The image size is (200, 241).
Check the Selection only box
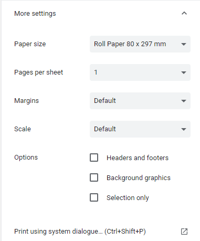point(94,197)
